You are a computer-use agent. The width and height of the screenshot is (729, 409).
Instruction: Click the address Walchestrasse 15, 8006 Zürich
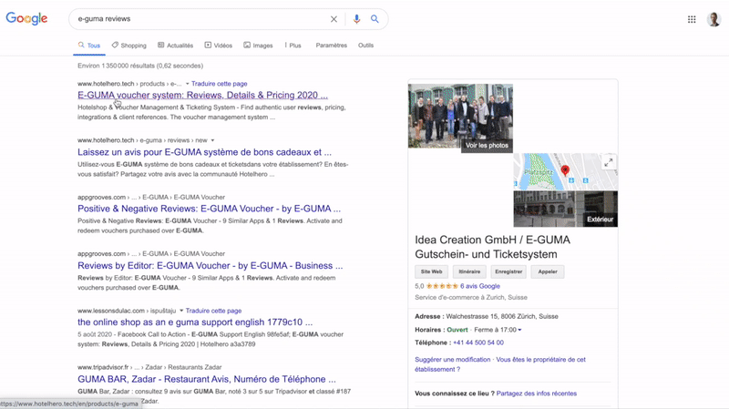coord(502,316)
